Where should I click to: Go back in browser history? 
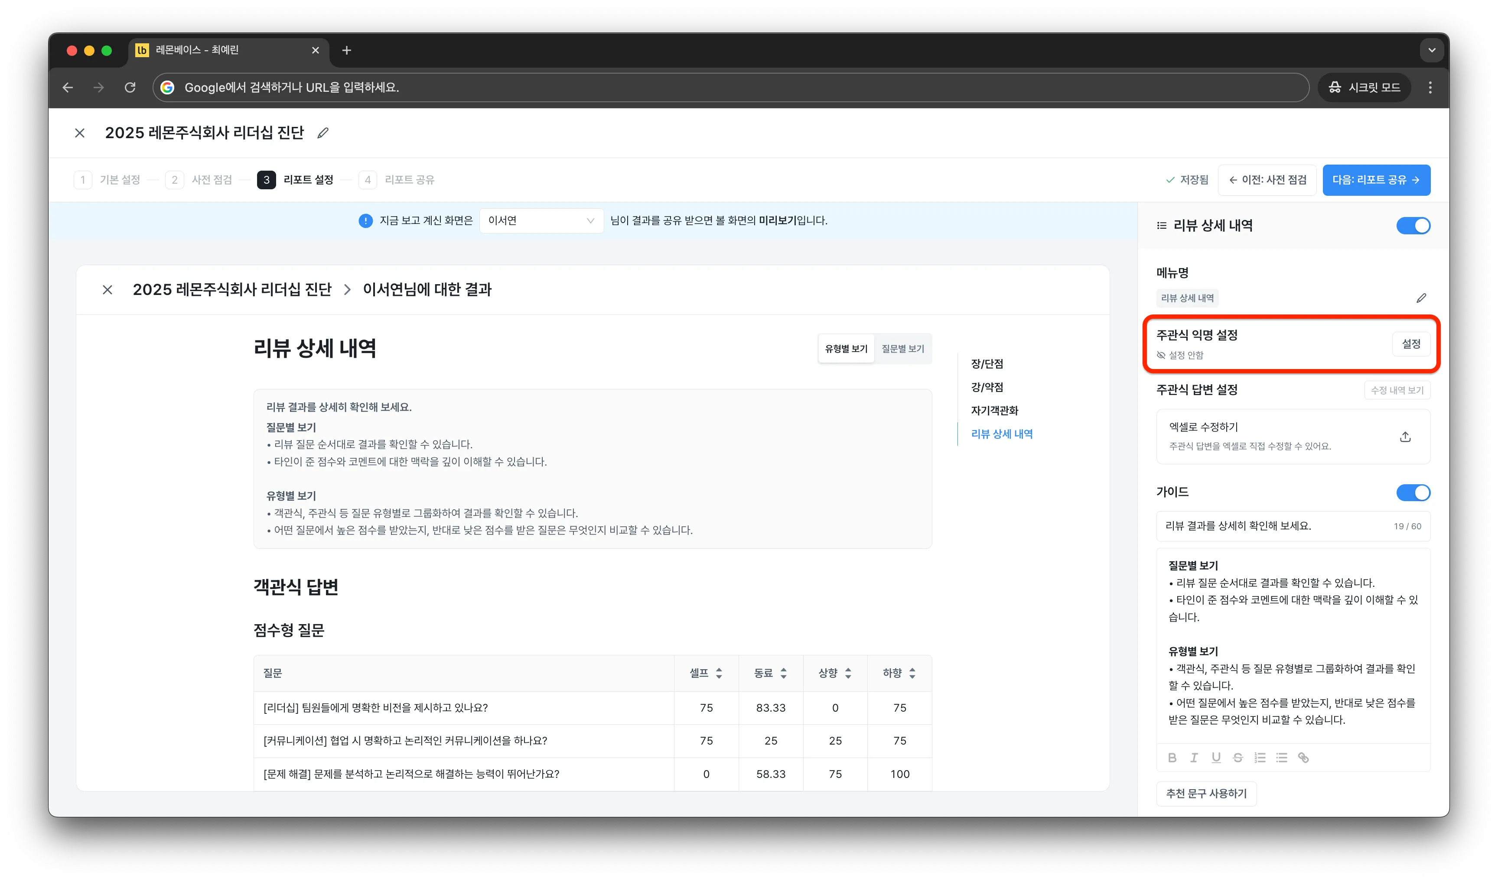click(68, 88)
